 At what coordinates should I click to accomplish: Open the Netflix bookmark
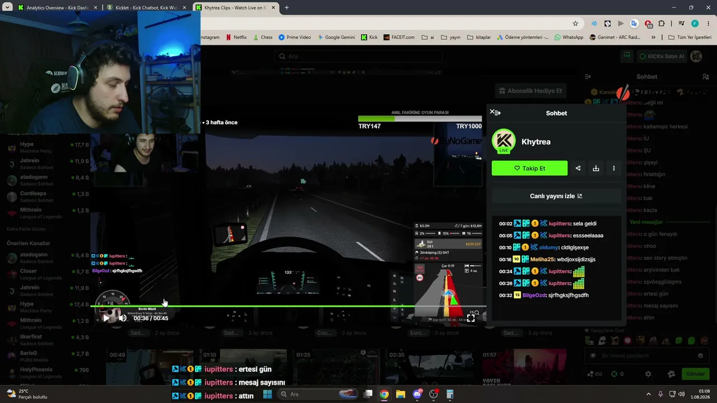(x=236, y=38)
